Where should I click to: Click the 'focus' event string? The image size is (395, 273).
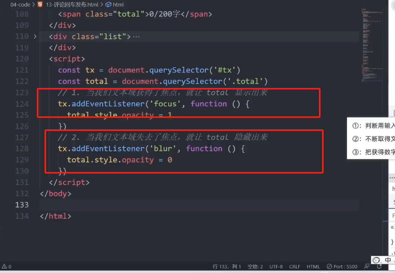165,104
